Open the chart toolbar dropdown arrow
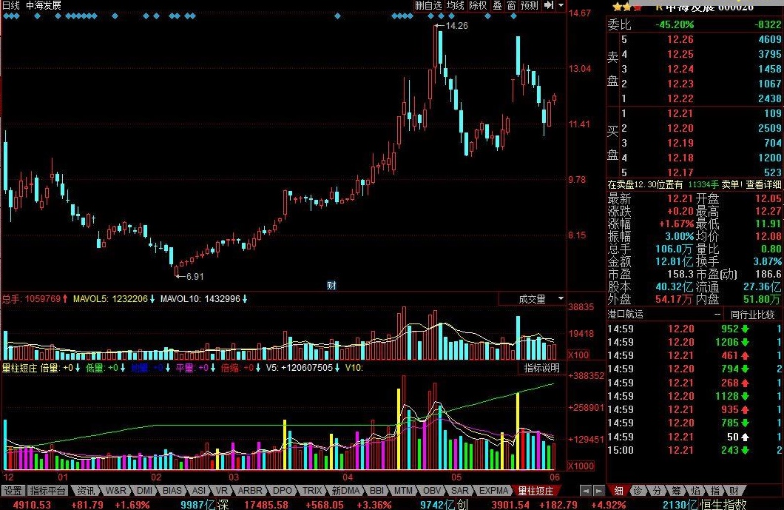This screenshot has height=510, width=784. 561,5
